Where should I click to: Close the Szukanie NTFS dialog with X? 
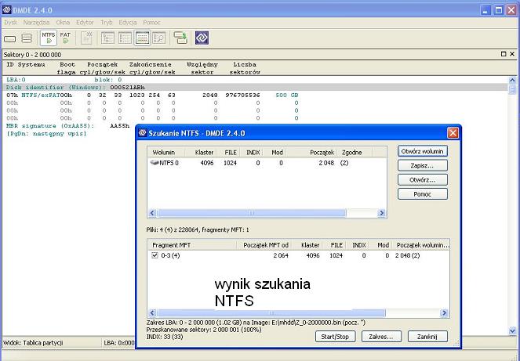[x=453, y=133]
